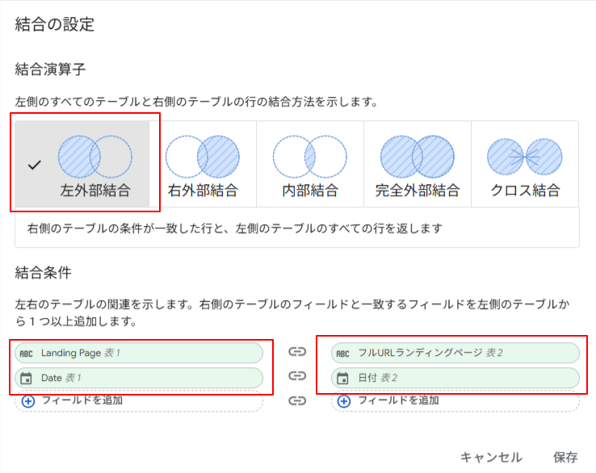Click the inner join Venn diagram icon
The height and width of the screenshot is (473, 596).
click(x=310, y=157)
